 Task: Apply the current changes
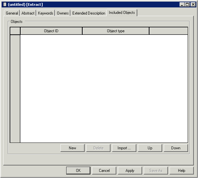[x=130, y=171]
